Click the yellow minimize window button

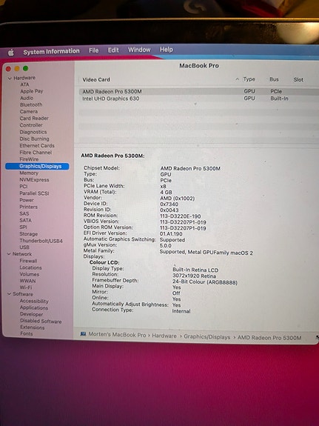tap(17, 69)
